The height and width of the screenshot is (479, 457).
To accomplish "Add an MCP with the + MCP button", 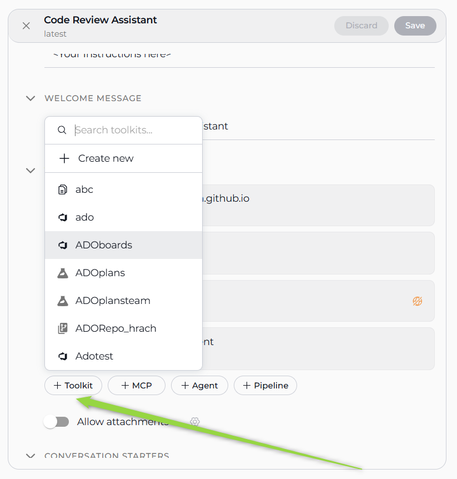I will click(137, 386).
